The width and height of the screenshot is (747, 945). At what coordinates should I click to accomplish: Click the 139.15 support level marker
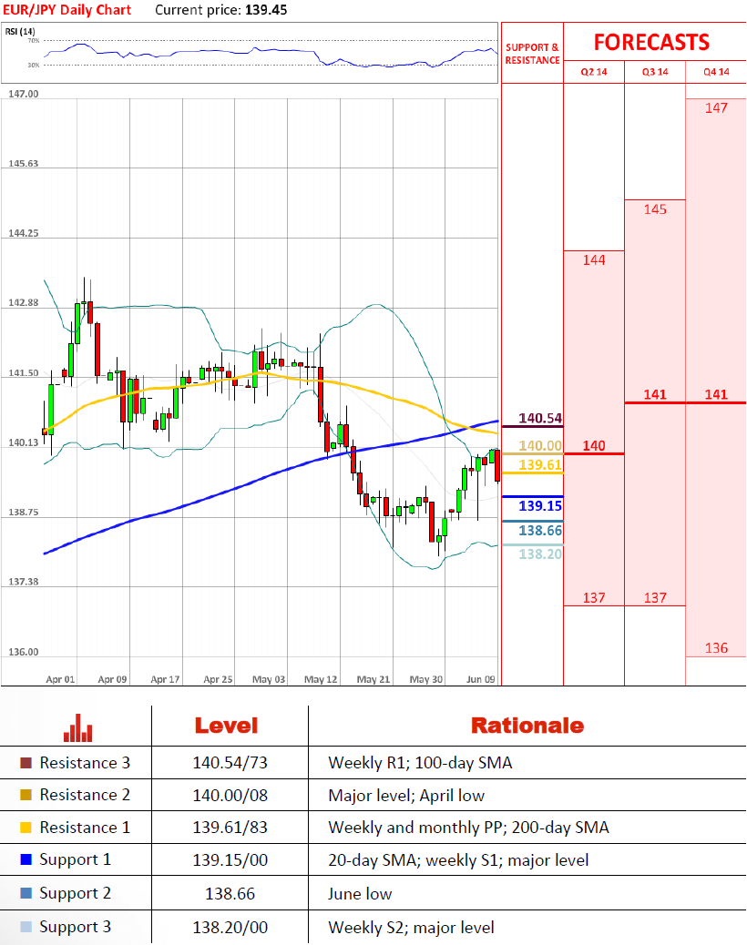tap(539, 505)
